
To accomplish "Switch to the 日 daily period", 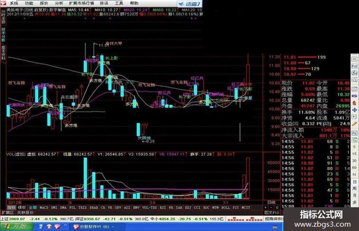I will click(x=354, y=182).
